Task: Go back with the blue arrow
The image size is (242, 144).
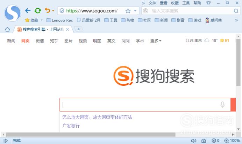Action: (x=28, y=11)
